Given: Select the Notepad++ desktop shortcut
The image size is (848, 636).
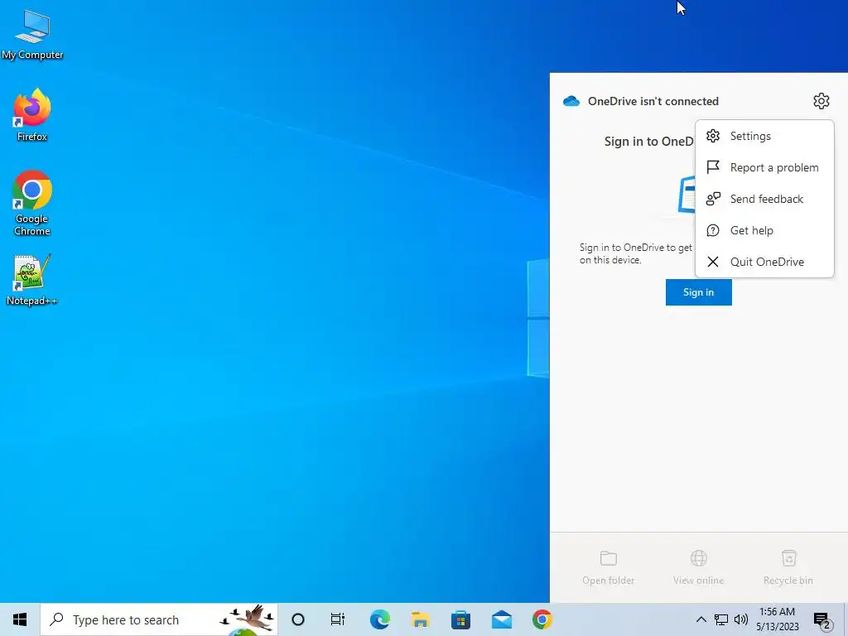Looking at the screenshot, I should tap(32, 280).
